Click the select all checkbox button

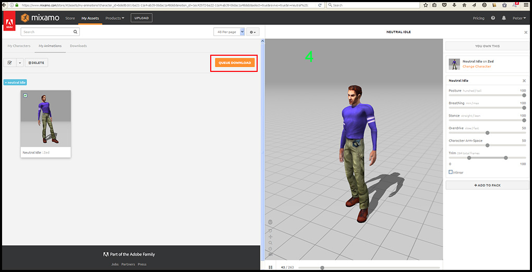[9, 63]
